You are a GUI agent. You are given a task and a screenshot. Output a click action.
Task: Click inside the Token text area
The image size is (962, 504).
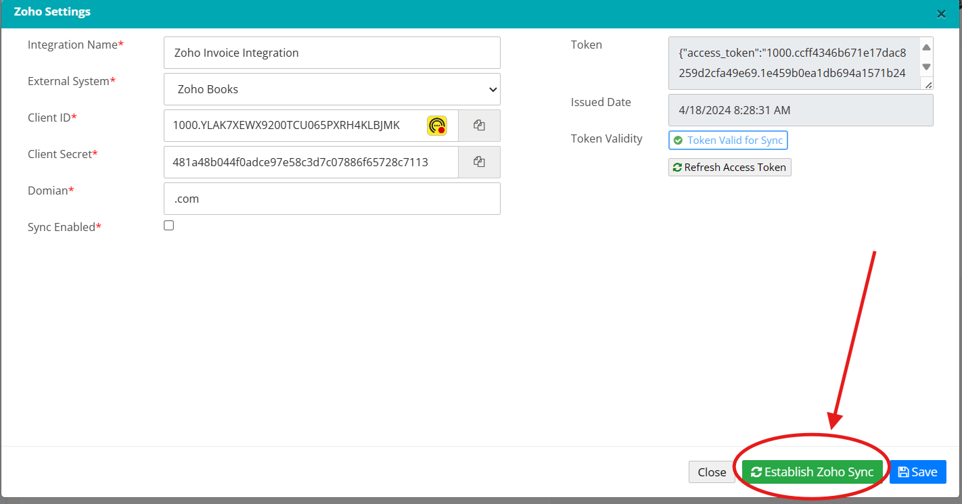(x=792, y=63)
